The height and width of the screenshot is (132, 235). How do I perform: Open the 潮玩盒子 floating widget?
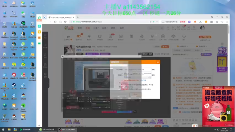tap(222, 60)
